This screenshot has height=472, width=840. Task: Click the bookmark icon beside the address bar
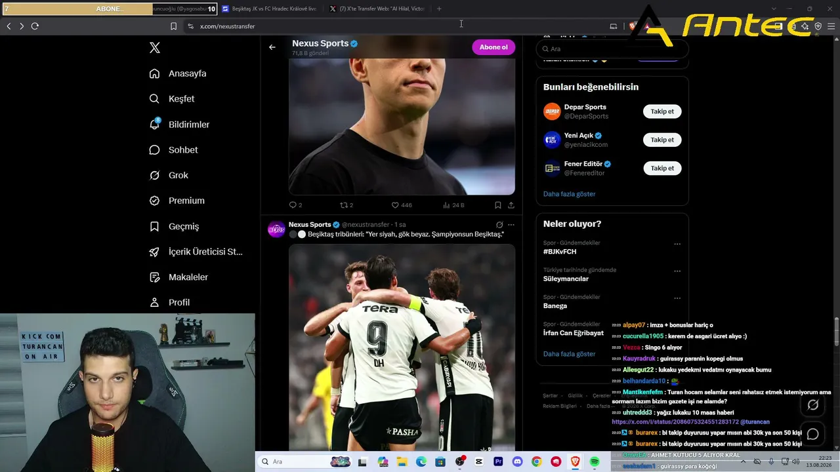[173, 26]
